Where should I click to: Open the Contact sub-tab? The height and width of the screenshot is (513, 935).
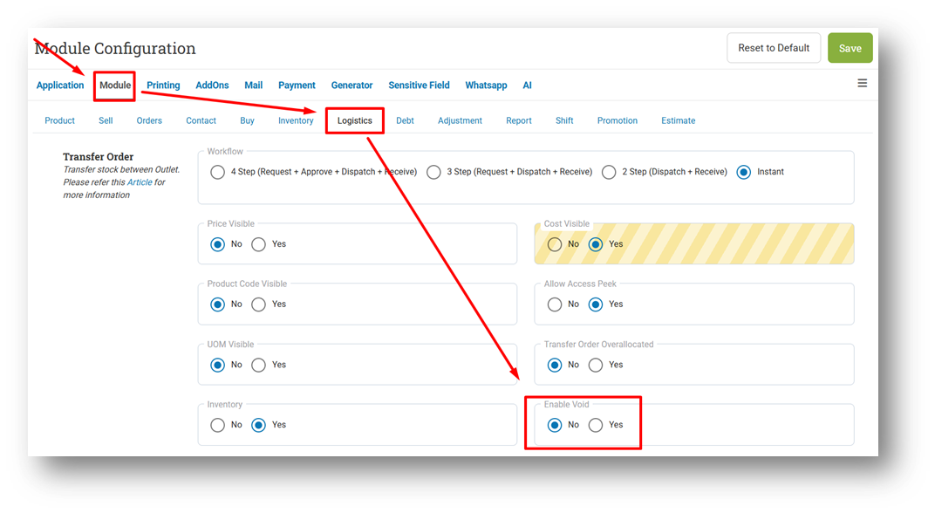(x=201, y=120)
